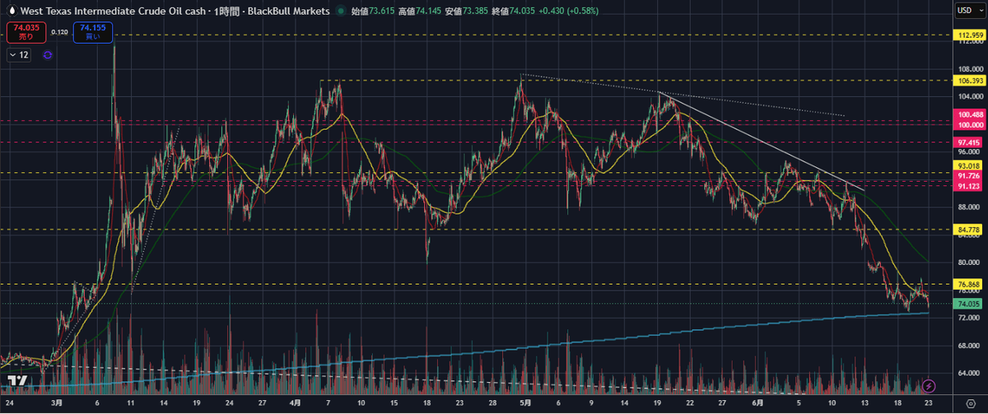The image size is (988, 414).
Task: Click the high value 74.145
Action: click(x=427, y=12)
